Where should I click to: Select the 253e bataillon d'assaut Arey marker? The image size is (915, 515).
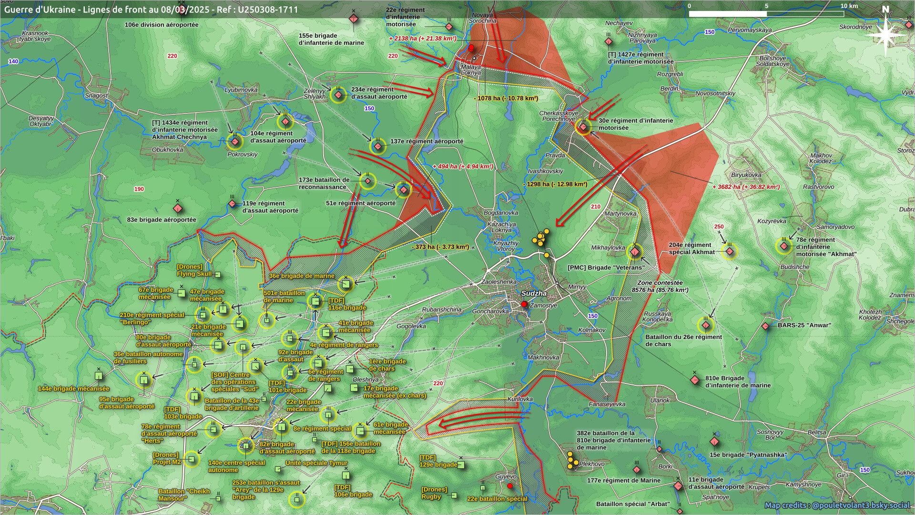pos(296,499)
